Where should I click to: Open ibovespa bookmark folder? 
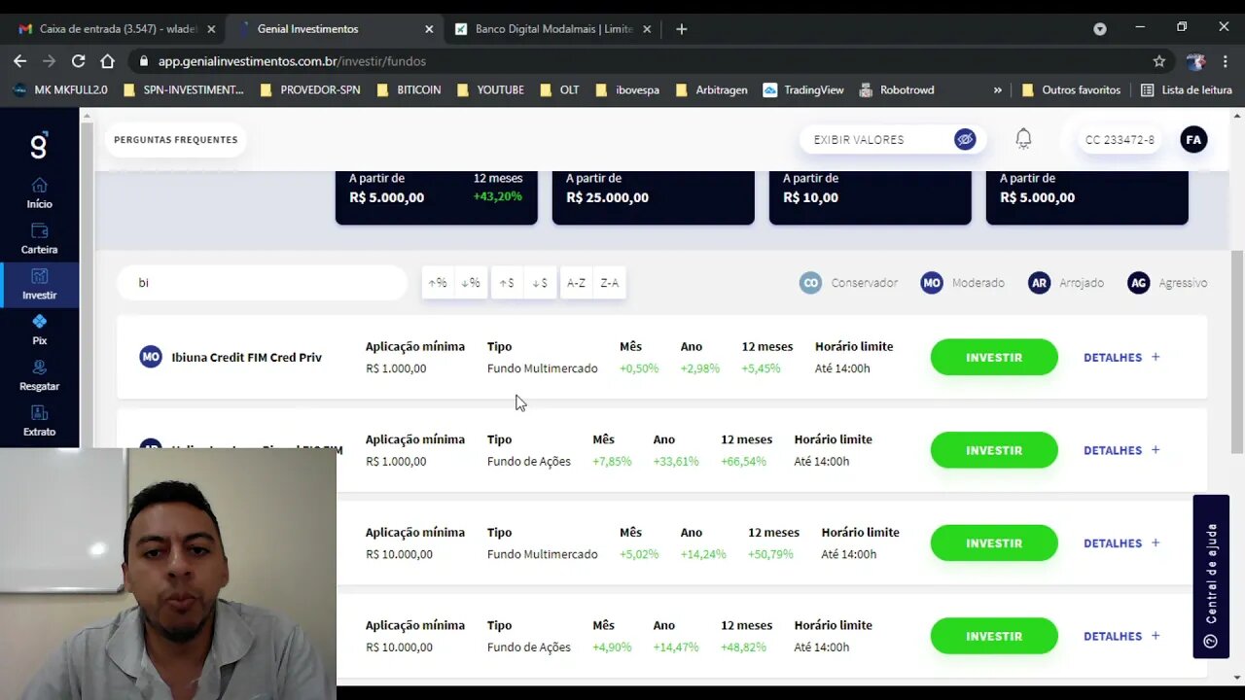(x=626, y=89)
